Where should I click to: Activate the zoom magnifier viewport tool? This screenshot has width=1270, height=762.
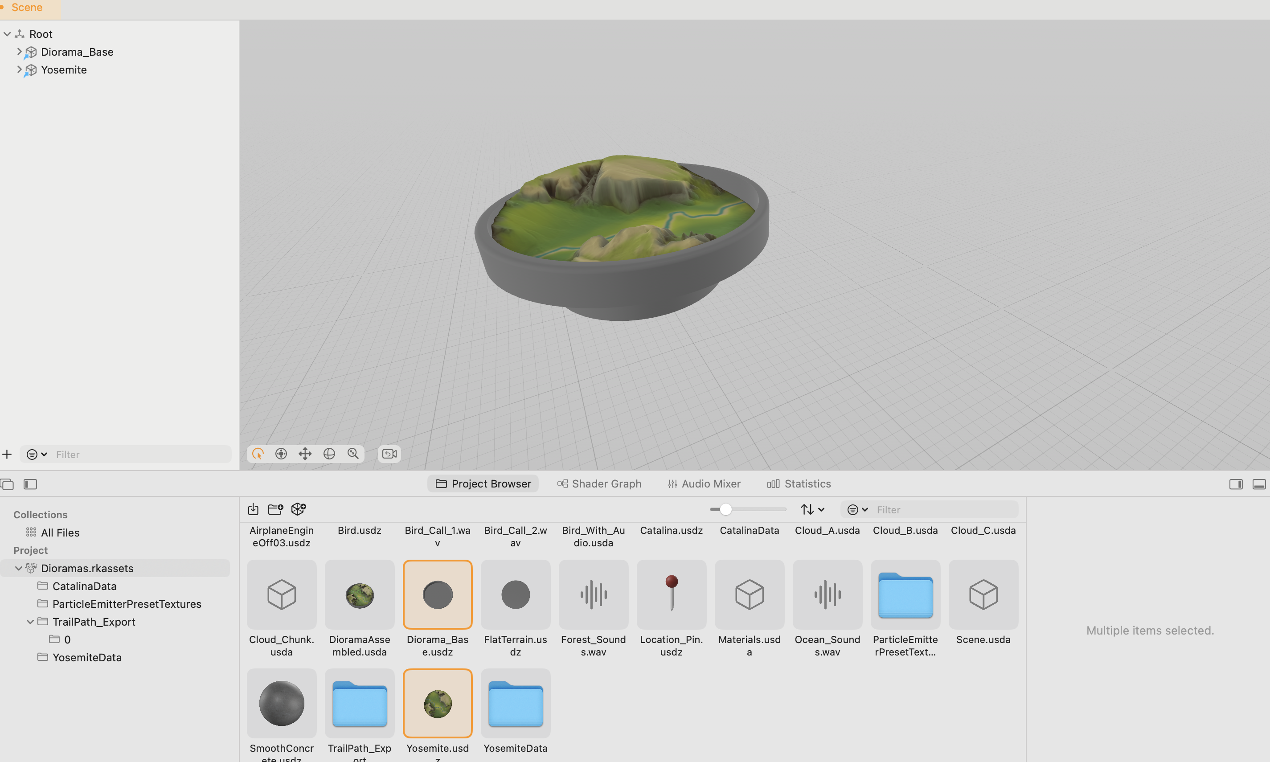(x=353, y=454)
